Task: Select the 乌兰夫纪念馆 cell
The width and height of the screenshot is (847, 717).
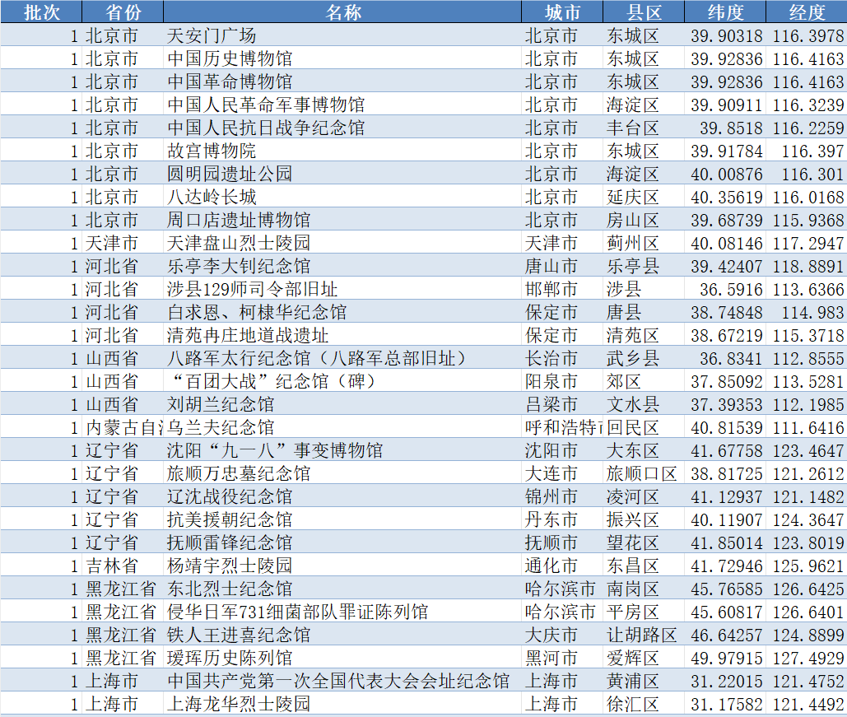Action: [221, 428]
